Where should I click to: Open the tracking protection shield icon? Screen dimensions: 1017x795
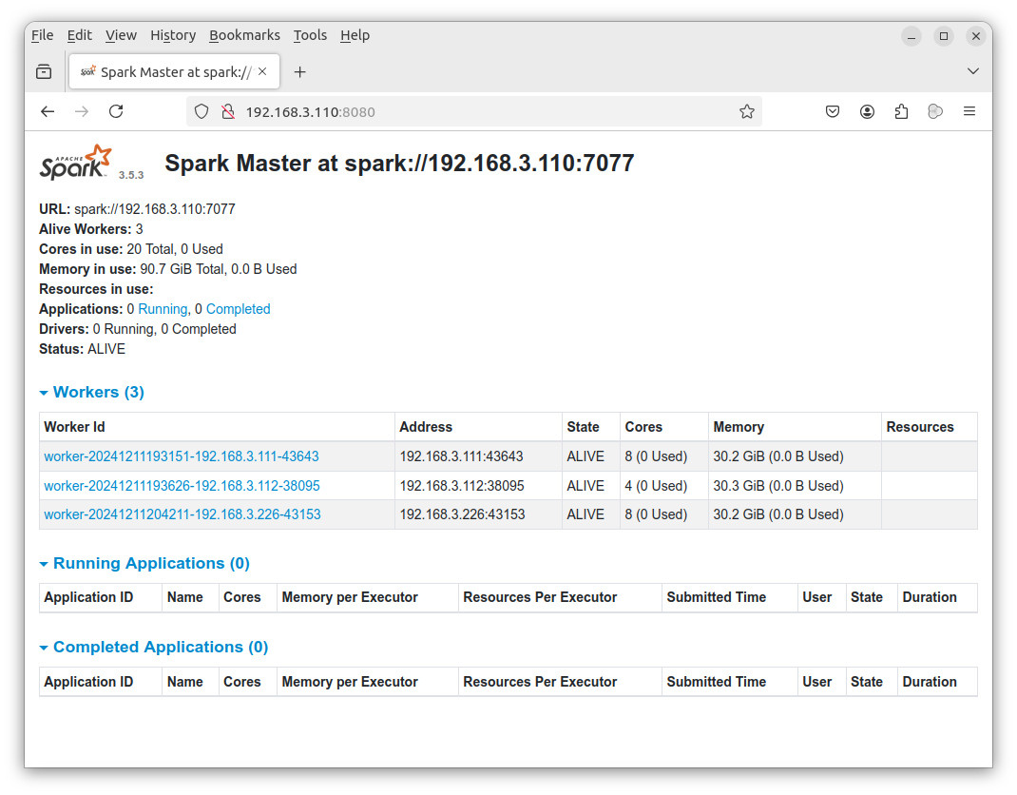[201, 111]
